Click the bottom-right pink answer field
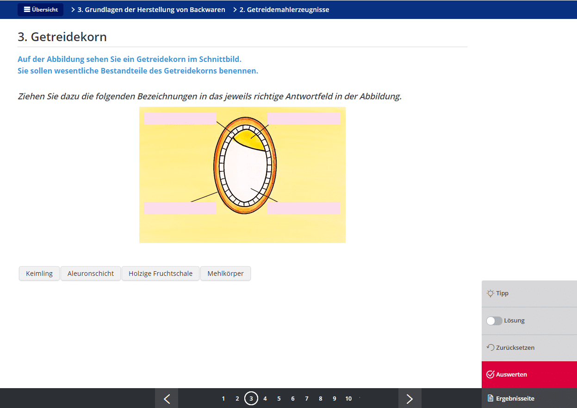This screenshot has width=577, height=408. [x=304, y=208]
